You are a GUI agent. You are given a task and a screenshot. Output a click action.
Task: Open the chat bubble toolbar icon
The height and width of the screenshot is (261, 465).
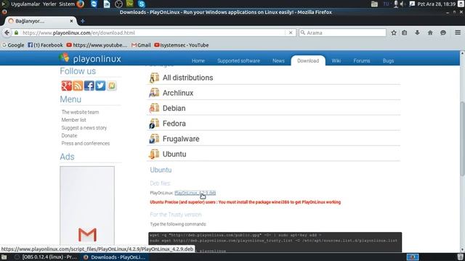pyautogui.click(x=443, y=33)
